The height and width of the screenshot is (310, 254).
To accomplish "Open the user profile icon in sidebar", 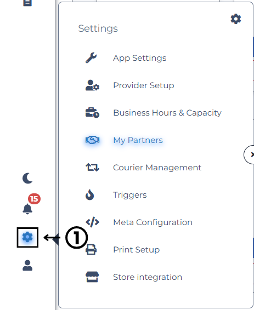I will pos(27,265).
